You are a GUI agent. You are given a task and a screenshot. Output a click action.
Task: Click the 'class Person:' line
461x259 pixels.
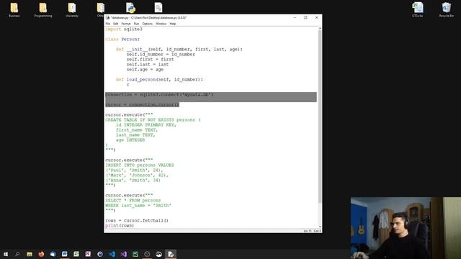pyautogui.click(x=122, y=40)
